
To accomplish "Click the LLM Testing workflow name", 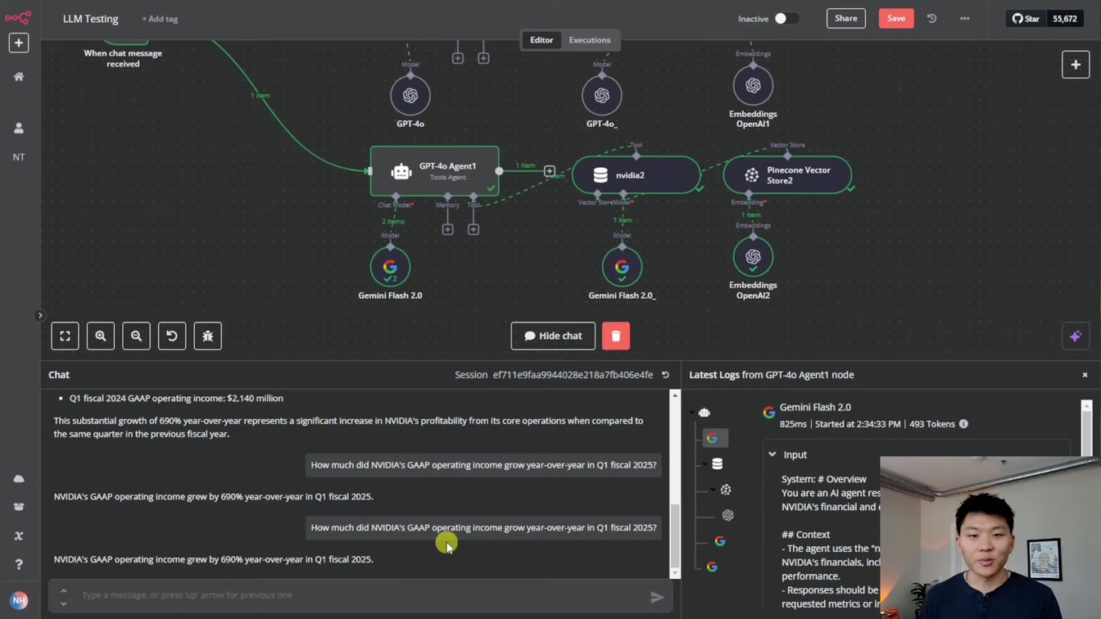I will [x=91, y=19].
